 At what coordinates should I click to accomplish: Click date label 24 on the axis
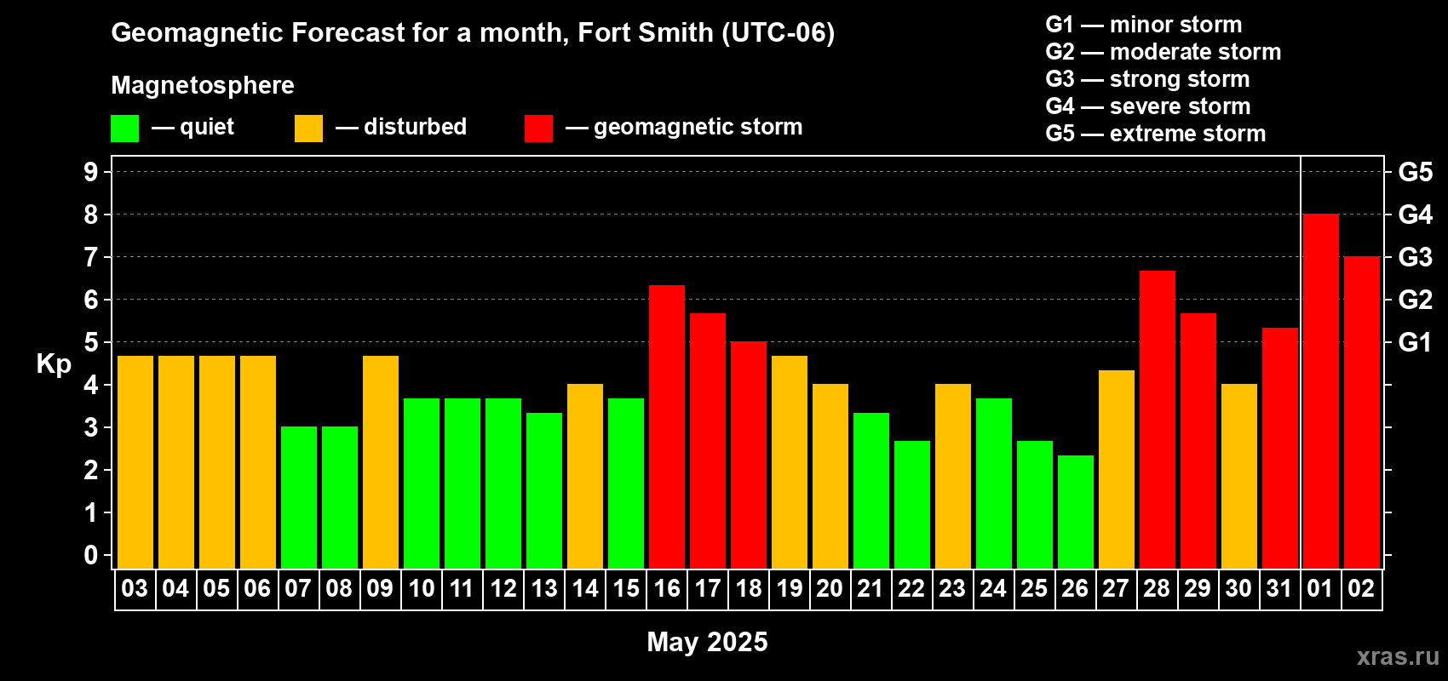pyautogui.click(x=993, y=589)
